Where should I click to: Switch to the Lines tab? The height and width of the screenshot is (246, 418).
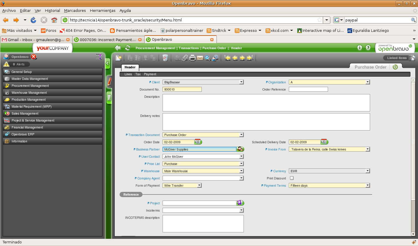tap(128, 74)
